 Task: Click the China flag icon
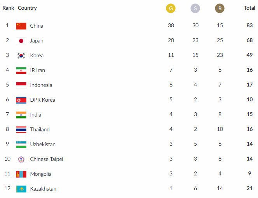tap(21, 26)
